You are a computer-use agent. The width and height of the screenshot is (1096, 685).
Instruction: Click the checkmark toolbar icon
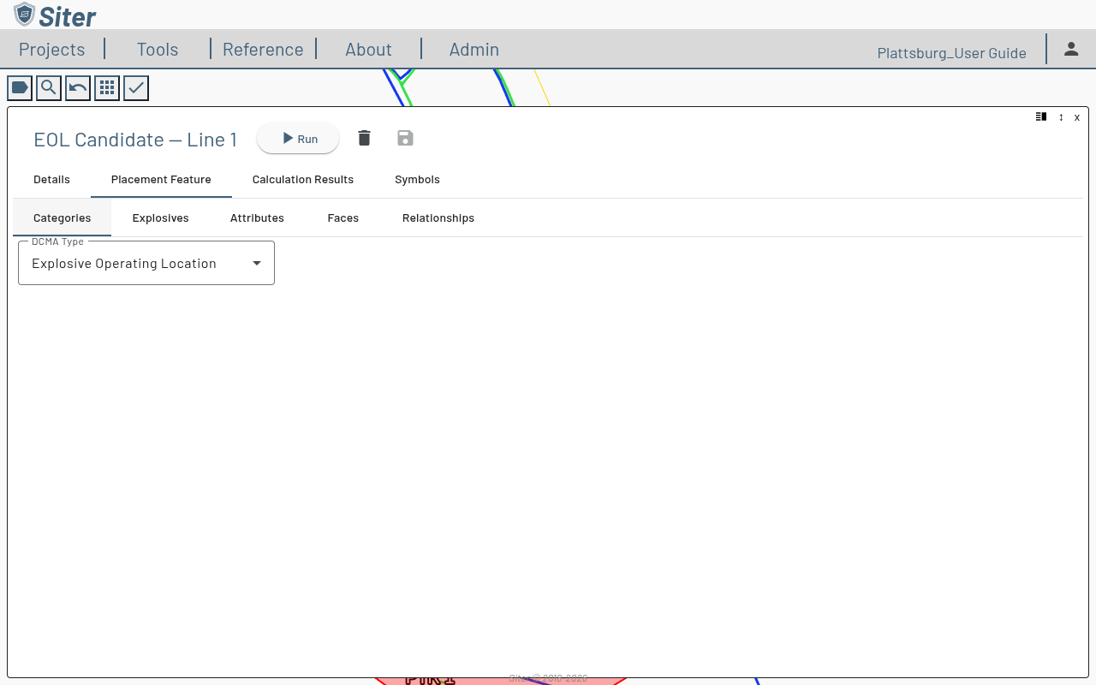pyautogui.click(x=136, y=88)
